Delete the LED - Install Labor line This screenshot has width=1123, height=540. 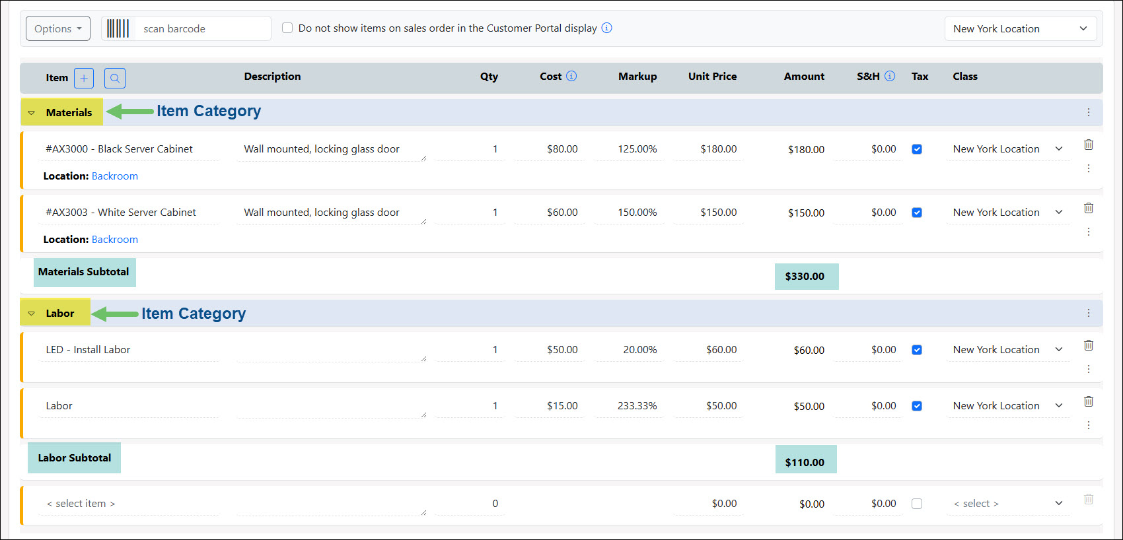click(x=1089, y=345)
